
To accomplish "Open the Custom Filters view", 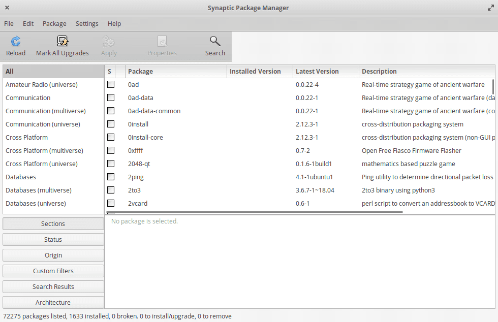I will (x=53, y=271).
